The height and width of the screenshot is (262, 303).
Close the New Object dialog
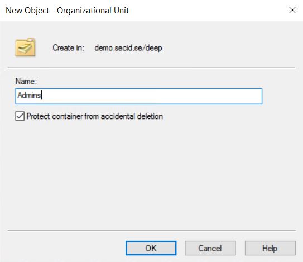292,10
